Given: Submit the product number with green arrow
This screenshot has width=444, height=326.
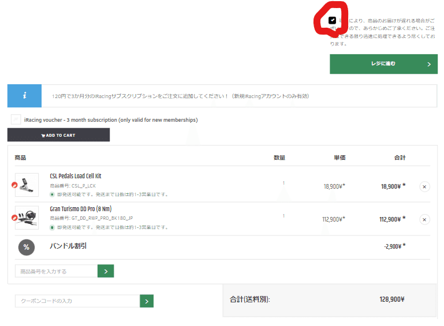Looking at the screenshot, I should pos(106,271).
